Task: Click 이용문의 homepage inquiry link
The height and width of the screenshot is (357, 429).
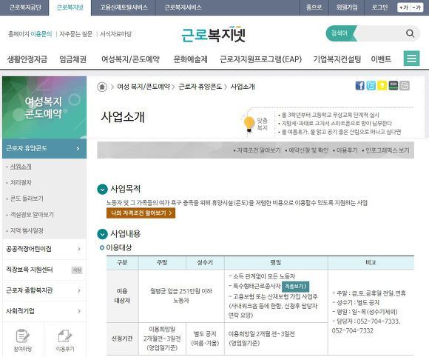Action: coord(41,34)
